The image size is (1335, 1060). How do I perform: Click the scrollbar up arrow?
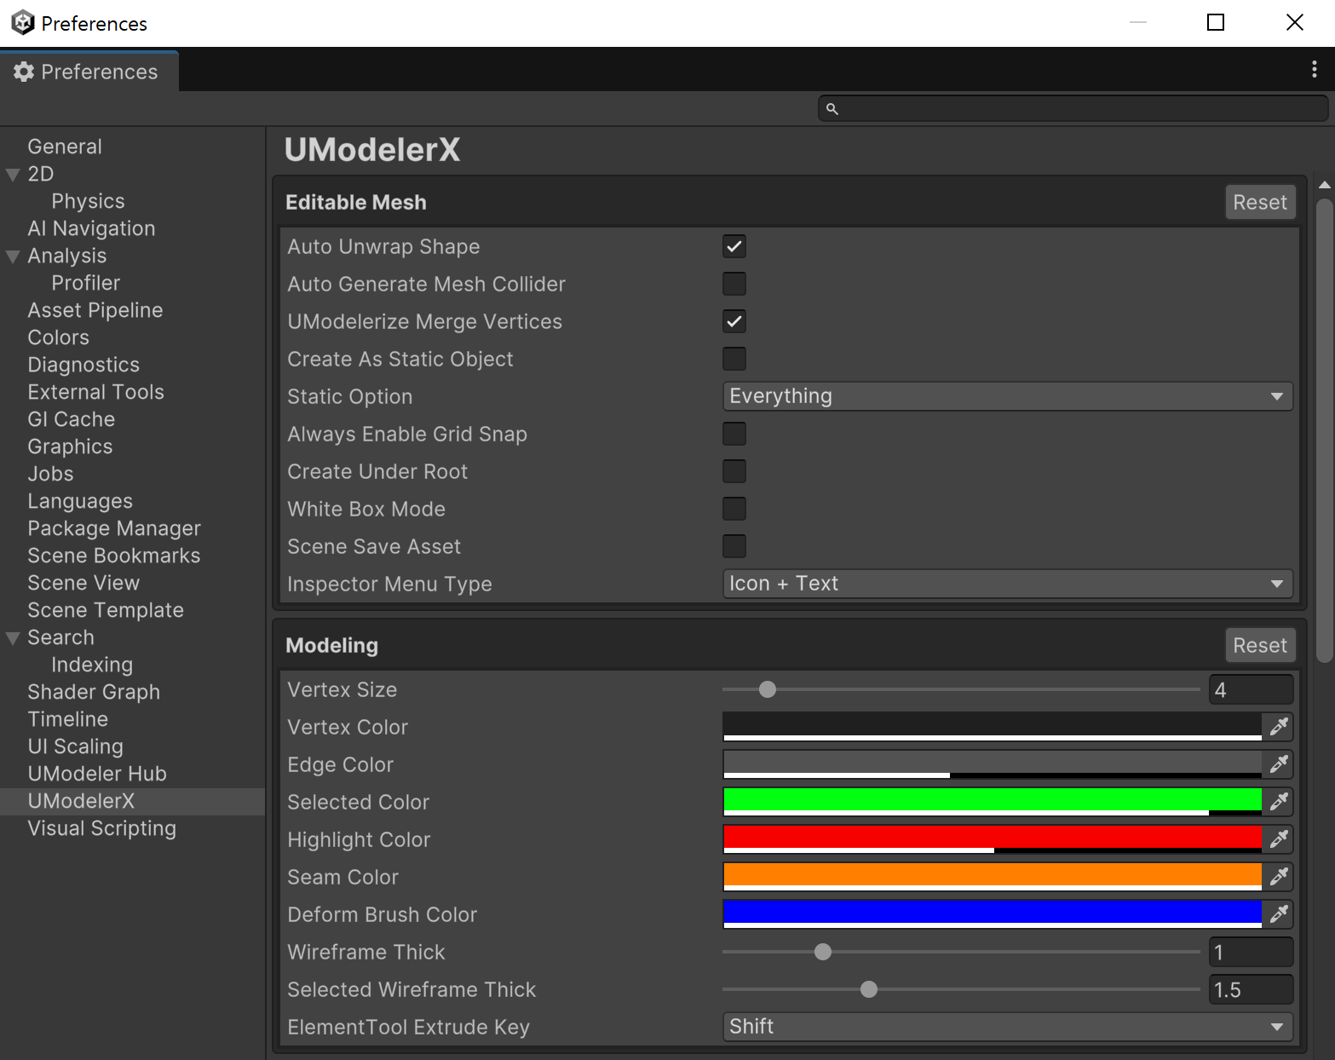point(1324,185)
